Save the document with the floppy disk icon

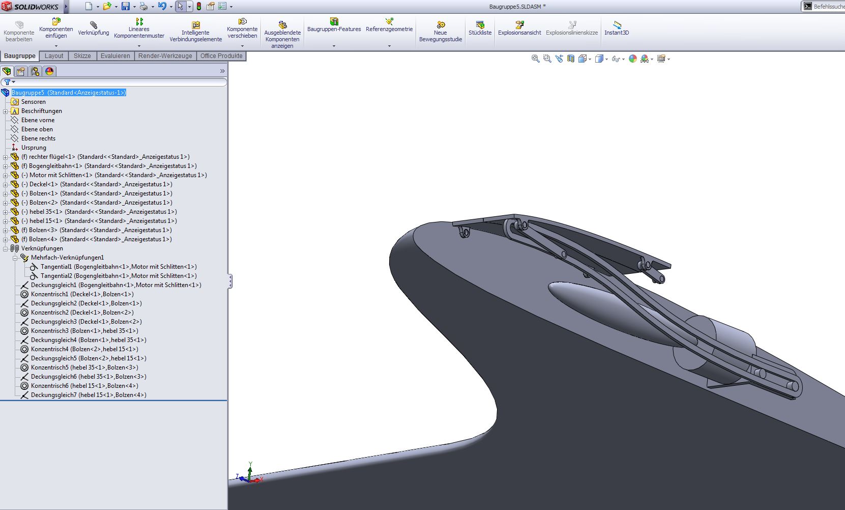point(126,7)
